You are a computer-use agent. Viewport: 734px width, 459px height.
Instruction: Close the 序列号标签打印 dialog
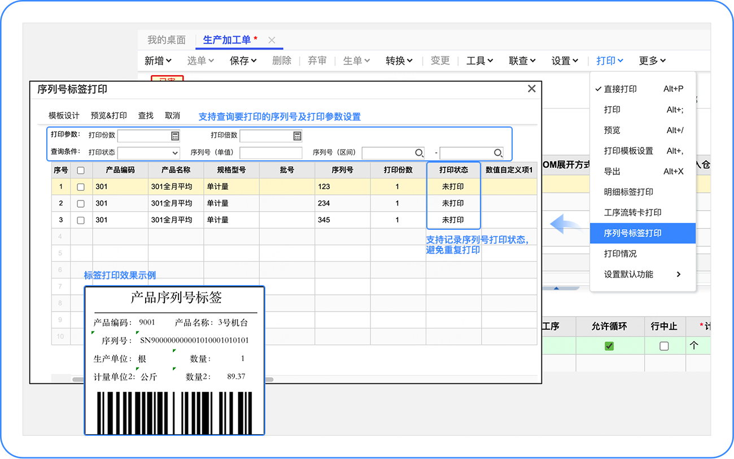click(x=531, y=89)
